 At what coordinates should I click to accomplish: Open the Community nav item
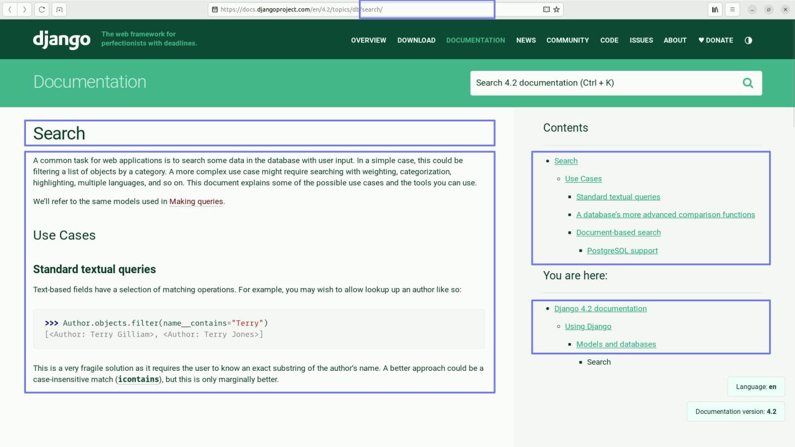click(x=568, y=40)
